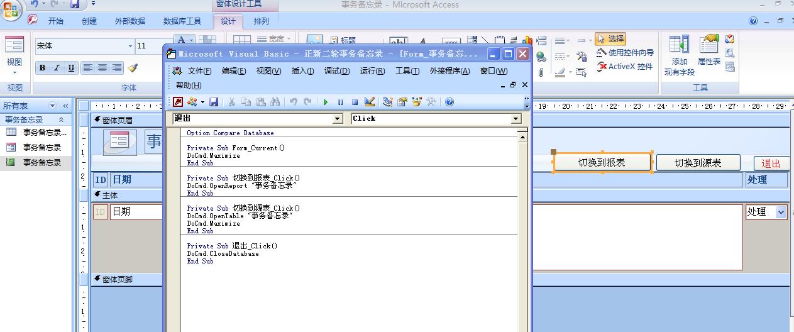Open font color A dropdown in ribbon
Viewport: 794px width, 332px height.
tap(192, 40)
